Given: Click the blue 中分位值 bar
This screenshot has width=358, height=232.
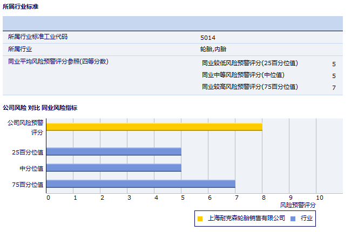Looking at the screenshot, I should (114, 167).
